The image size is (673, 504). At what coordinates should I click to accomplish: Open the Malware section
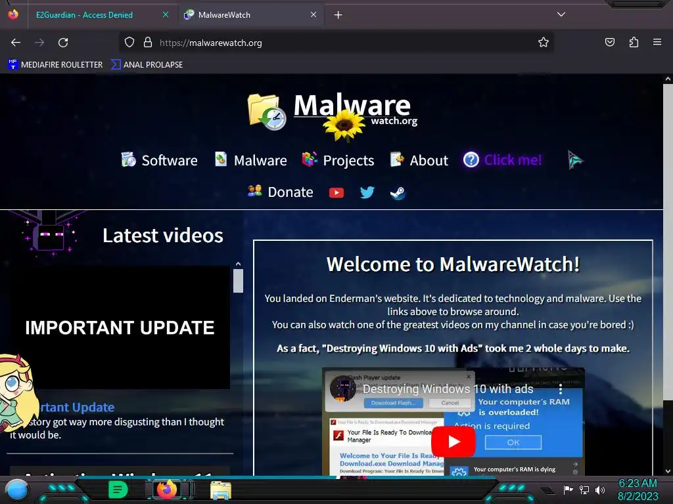point(250,160)
